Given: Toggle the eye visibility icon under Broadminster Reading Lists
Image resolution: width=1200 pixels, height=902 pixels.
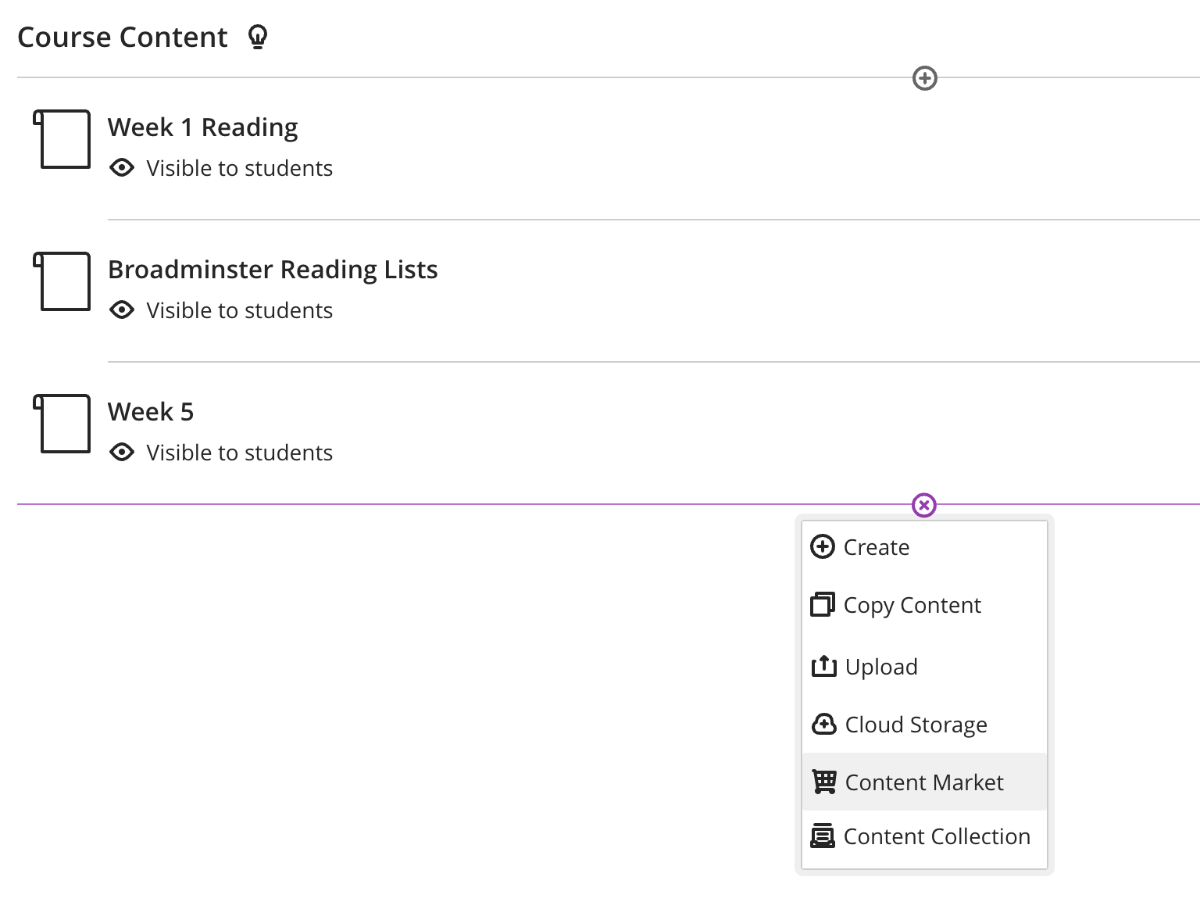Looking at the screenshot, I should [x=122, y=310].
